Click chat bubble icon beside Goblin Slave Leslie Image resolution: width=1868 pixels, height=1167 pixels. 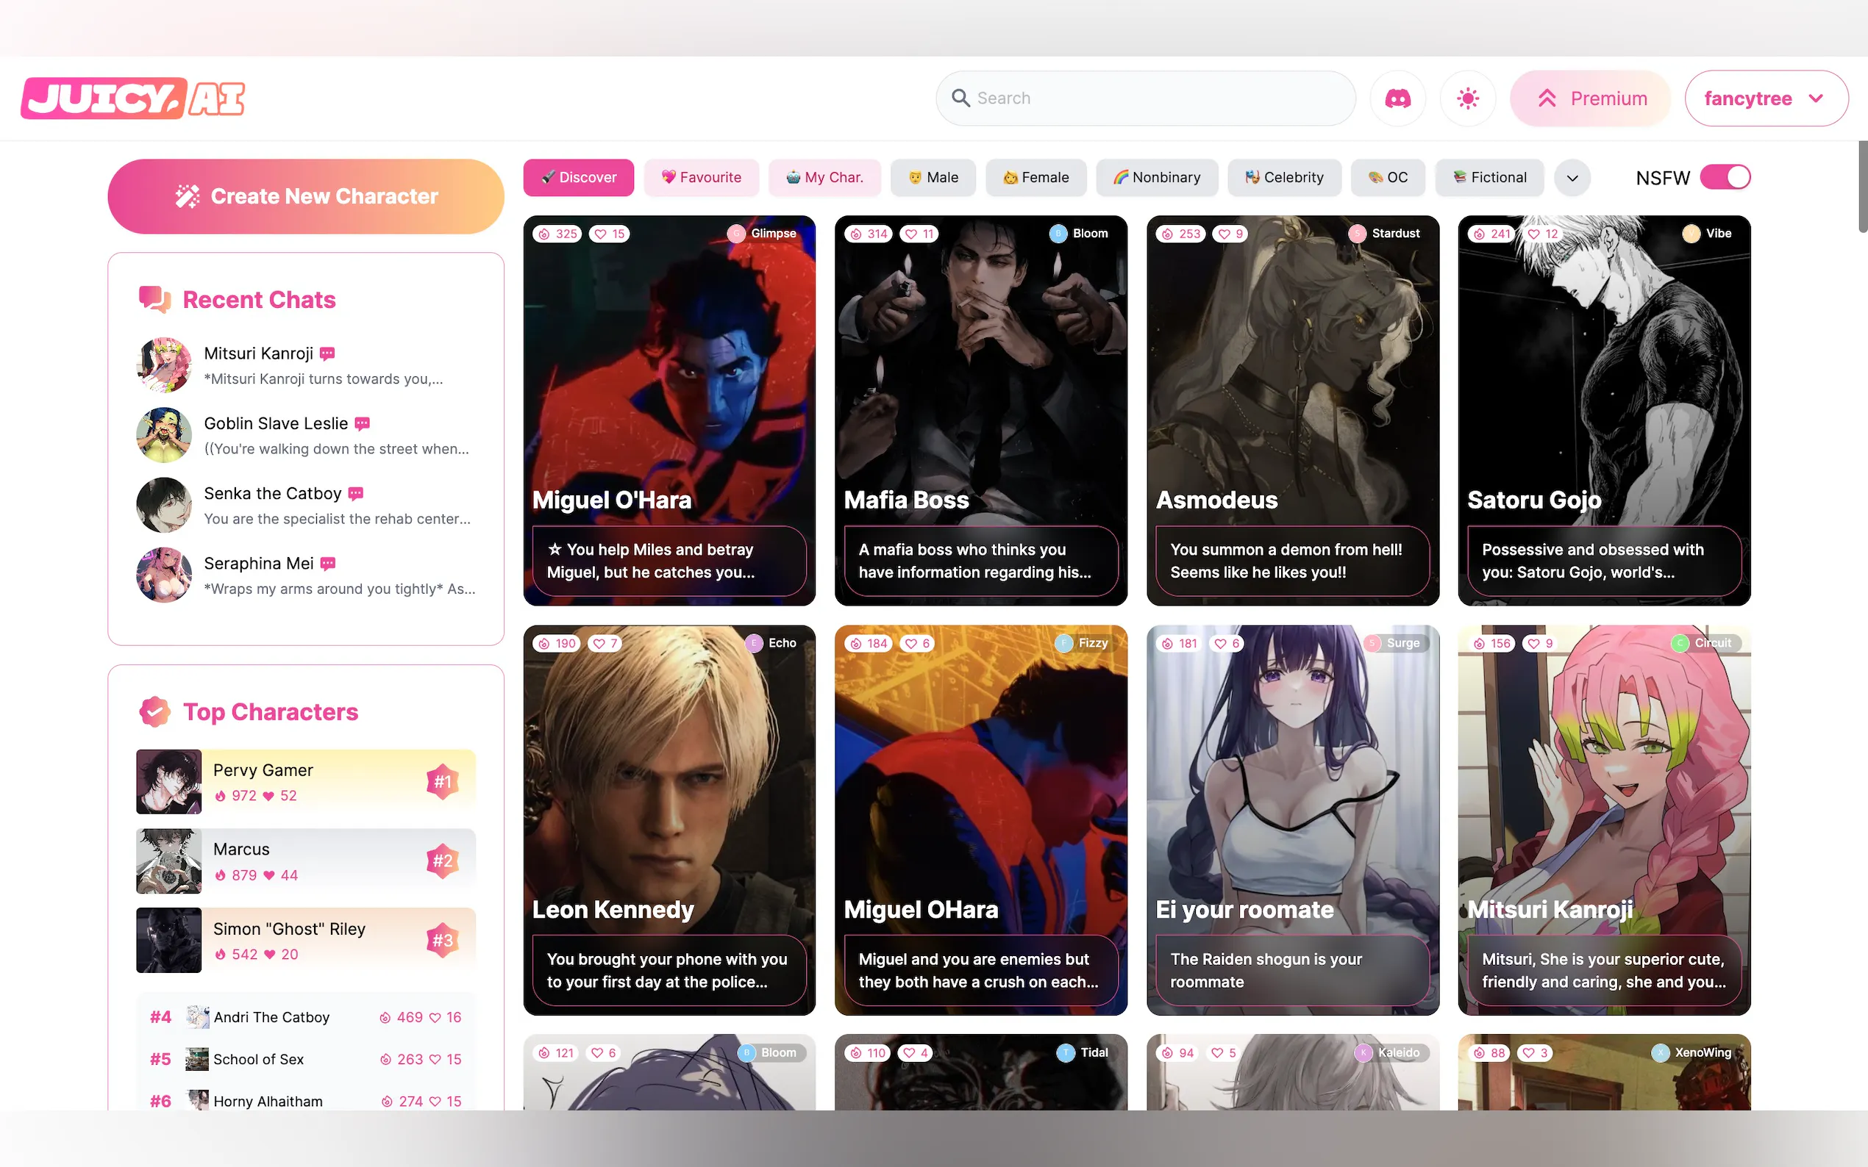362,424
